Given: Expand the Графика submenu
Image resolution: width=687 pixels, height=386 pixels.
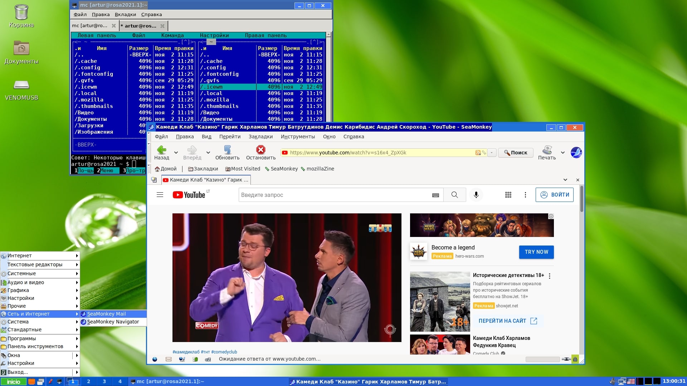Looking at the screenshot, I should [40, 290].
